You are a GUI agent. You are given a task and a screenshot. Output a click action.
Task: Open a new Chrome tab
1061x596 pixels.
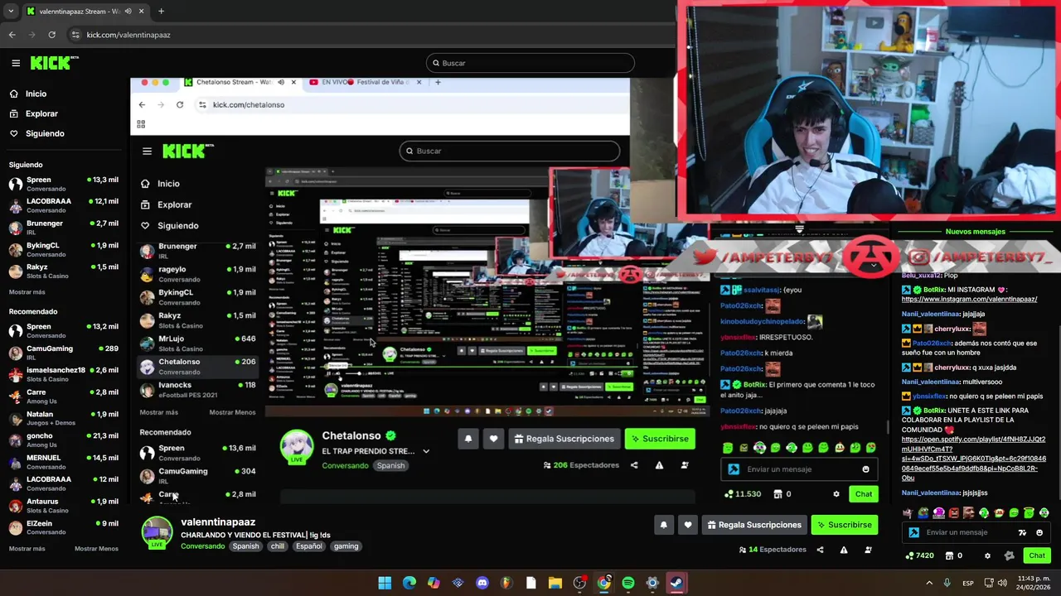[x=161, y=12]
